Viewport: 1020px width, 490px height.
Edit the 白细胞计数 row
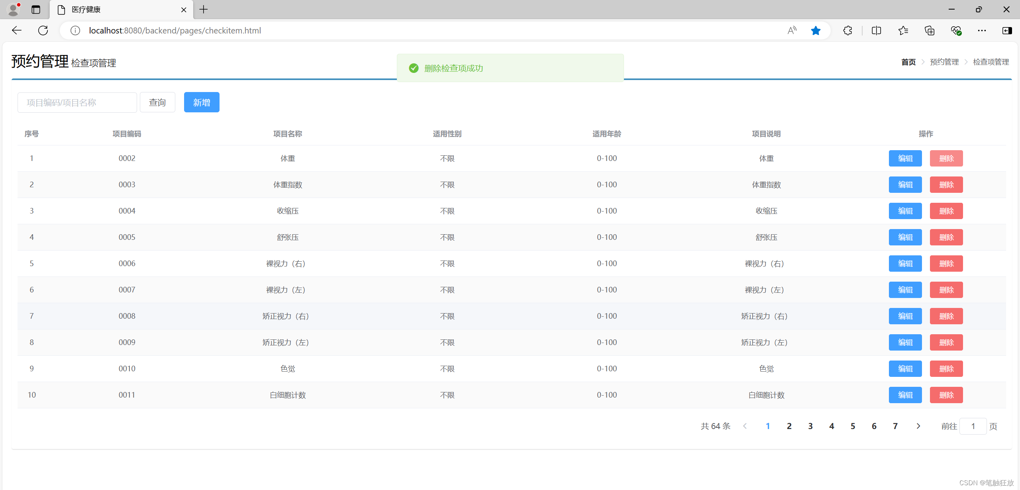coord(905,395)
